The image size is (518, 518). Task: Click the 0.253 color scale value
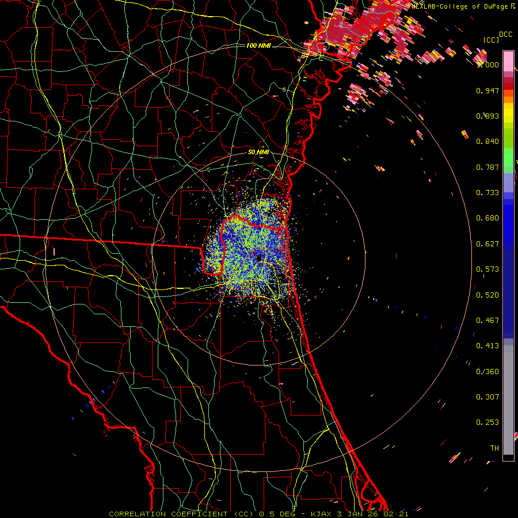coord(487,422)
